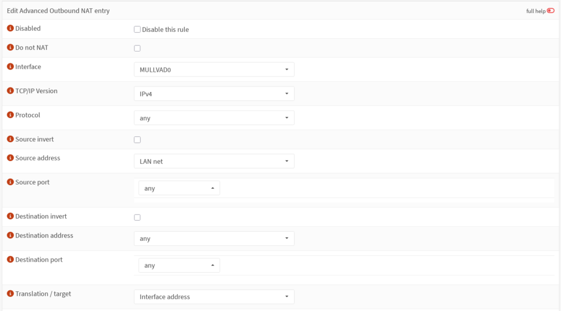
Task: Open the Source address LAN net dropdown
Action: pyautogui.click(x=214, y=162)
